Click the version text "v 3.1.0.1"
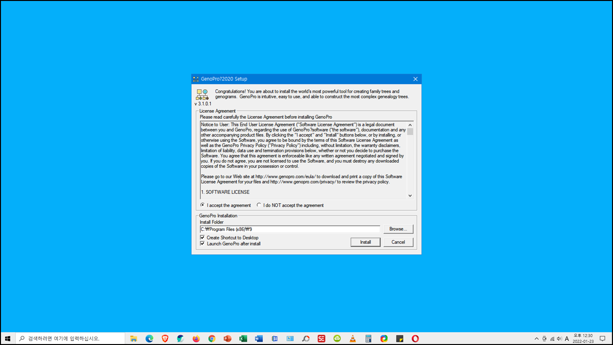Screen dimensions: 613x345 (203, 103)
